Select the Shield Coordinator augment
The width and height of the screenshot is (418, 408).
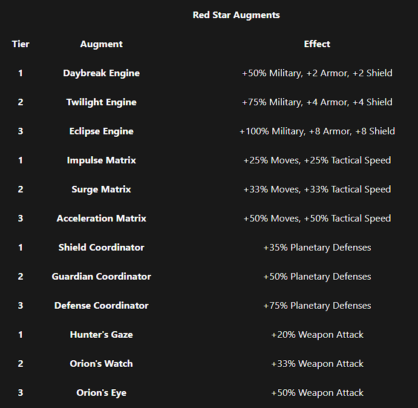point(101,247)
